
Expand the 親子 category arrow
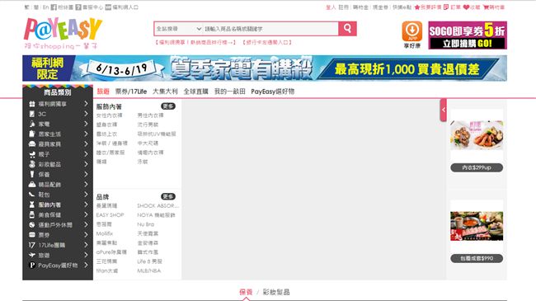coord(86,154)
